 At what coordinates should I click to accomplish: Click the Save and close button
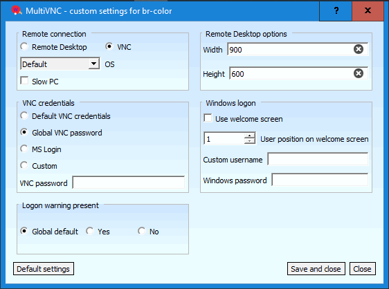(316, 269)
